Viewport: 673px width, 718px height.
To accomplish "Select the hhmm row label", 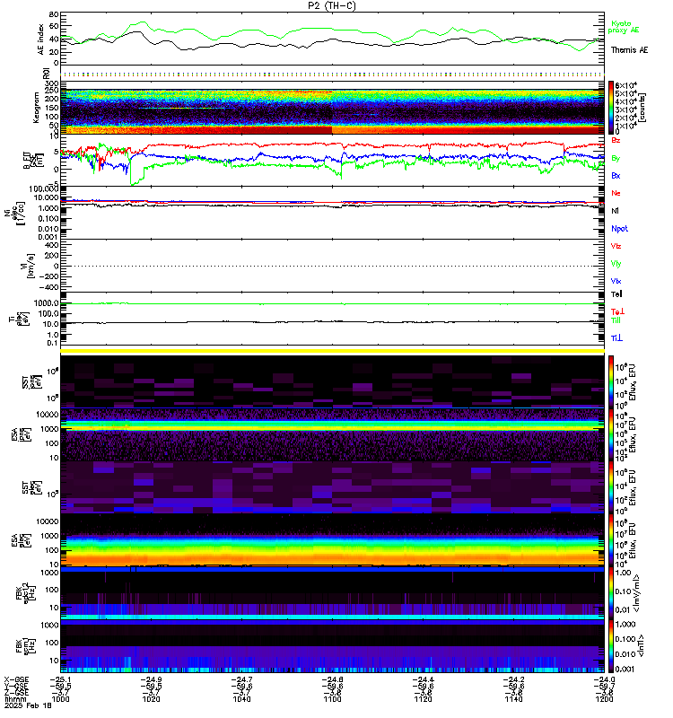I will point(15,699).
